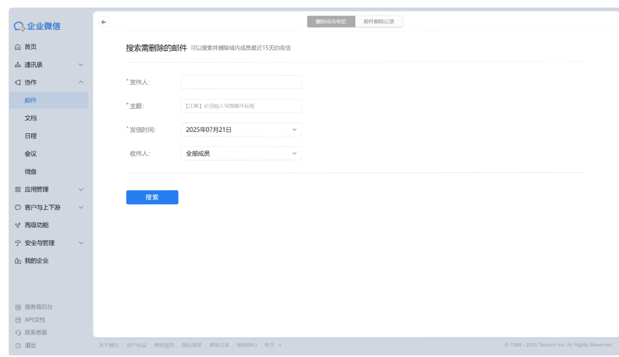The height and width of the screenshot is (357, 619).
Task: Click the 应用管理 grid icon
Action: (18, 190)
